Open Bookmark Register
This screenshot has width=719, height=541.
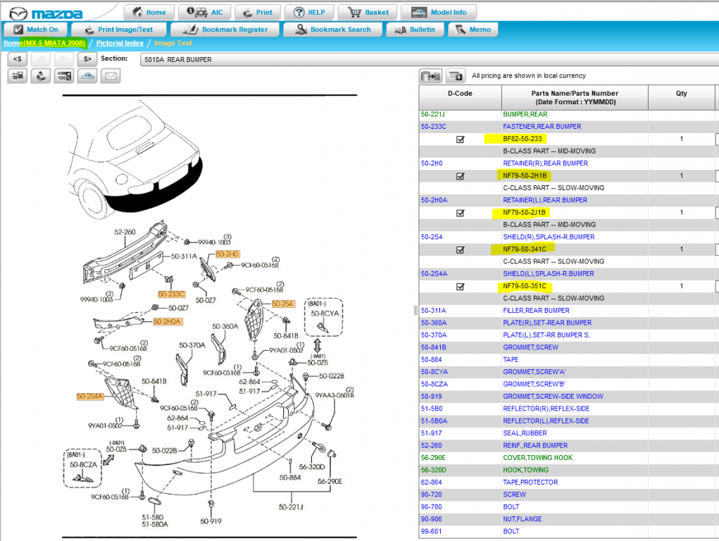tap(225, 30)
